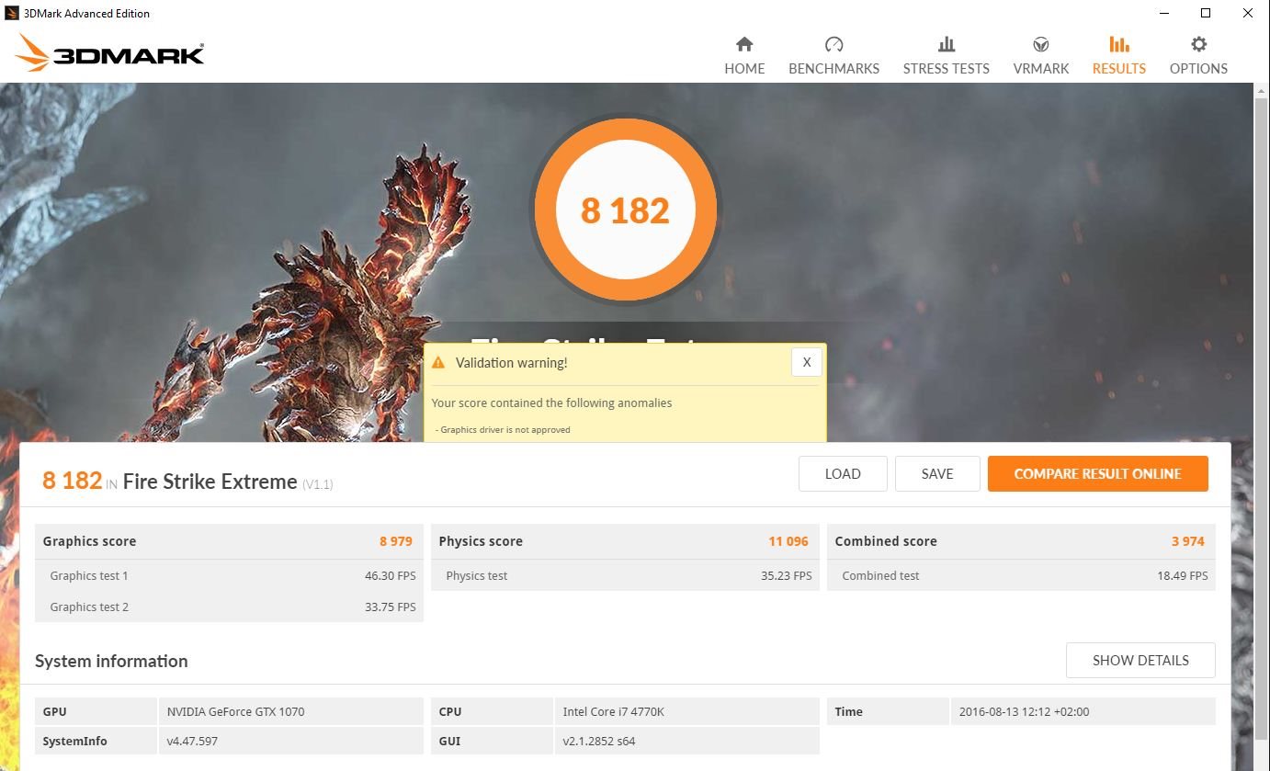Click 'Graphics driver is not approved' message

pos(503,429)
